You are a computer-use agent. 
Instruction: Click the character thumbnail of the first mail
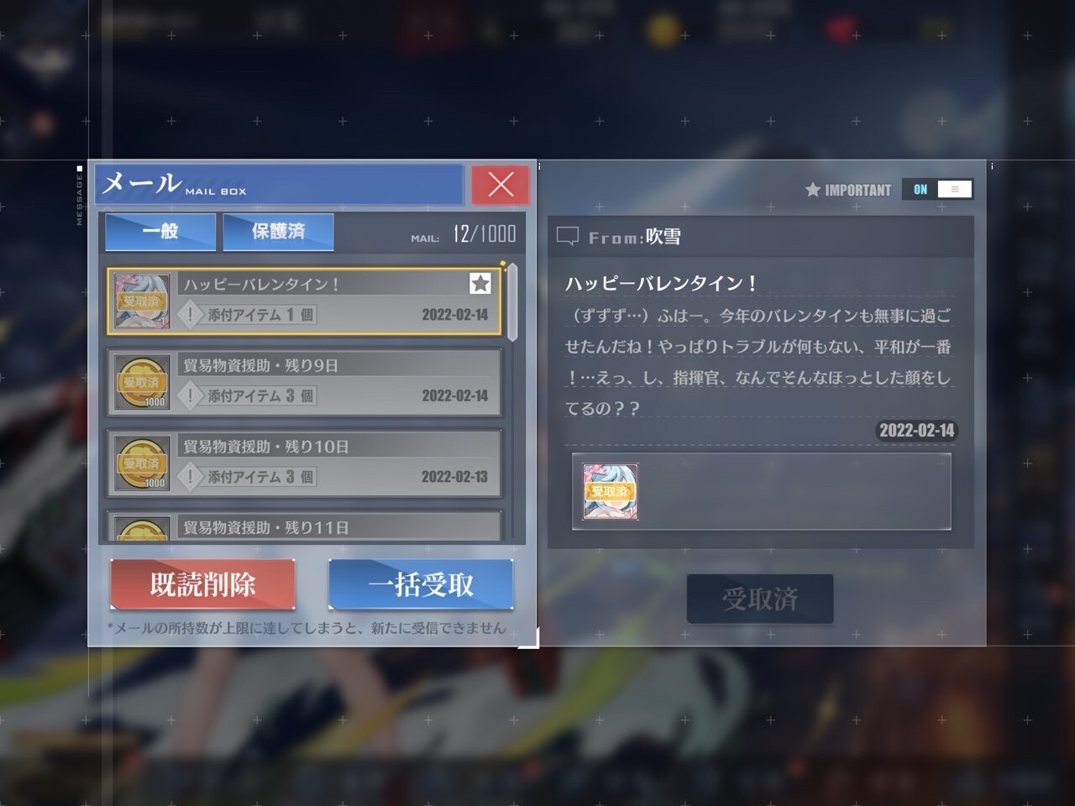[x=141, y=301]
